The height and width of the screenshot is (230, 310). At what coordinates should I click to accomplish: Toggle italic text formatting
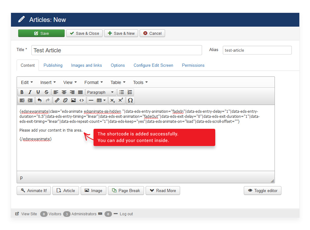(x=30, y=92)
